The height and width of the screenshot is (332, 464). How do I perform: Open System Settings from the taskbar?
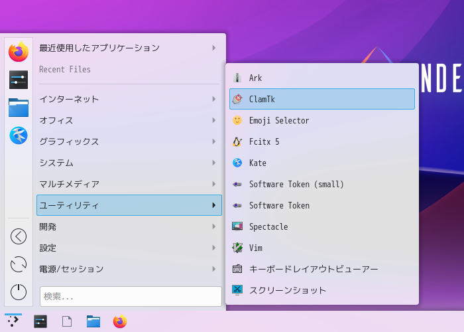click(x=40, y=321)
